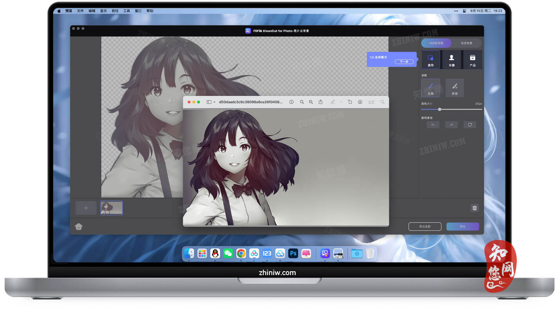Select the portrait mode icon
This screenshot has width=559, height=311.
coord(452,60)
